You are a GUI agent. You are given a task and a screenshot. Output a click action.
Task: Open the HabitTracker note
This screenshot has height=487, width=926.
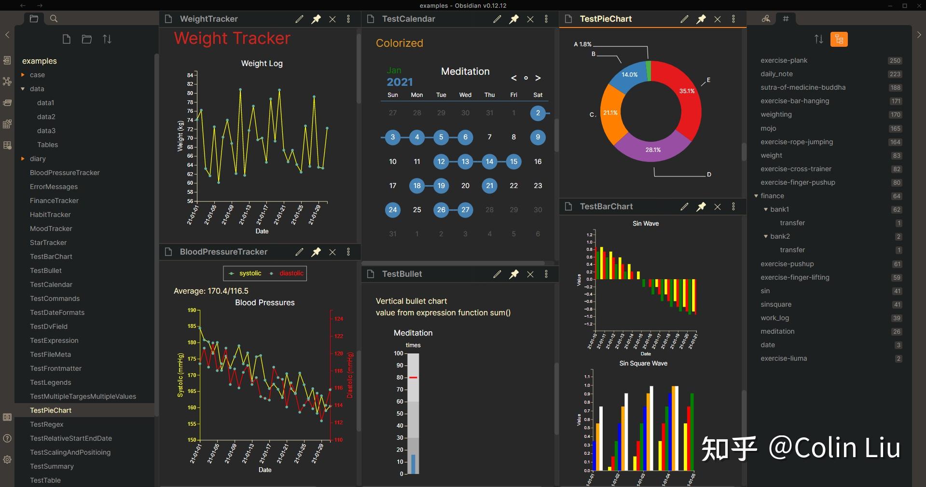coord(50,215)
